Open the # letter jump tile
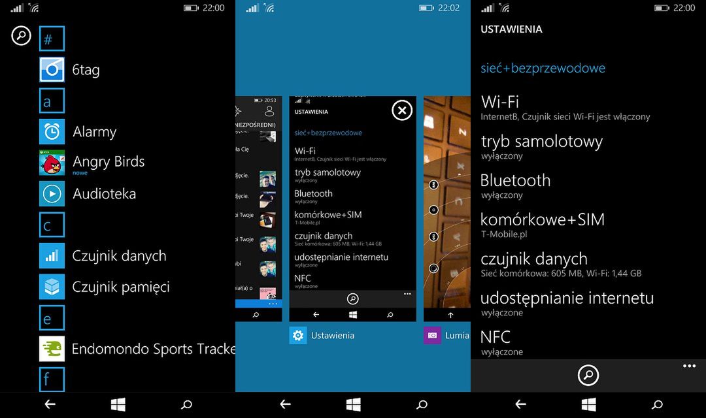The height and width of the screenshot is (418, 706). (52, 39)
